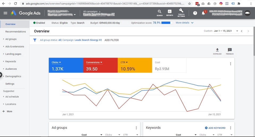This screenshot has width=255, height=137.
Task: Open Audiences section
Action: [11, 69]
